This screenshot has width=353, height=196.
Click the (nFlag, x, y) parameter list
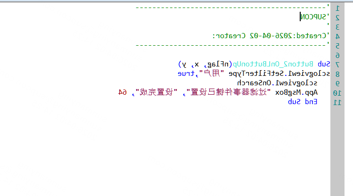[205, 65]
